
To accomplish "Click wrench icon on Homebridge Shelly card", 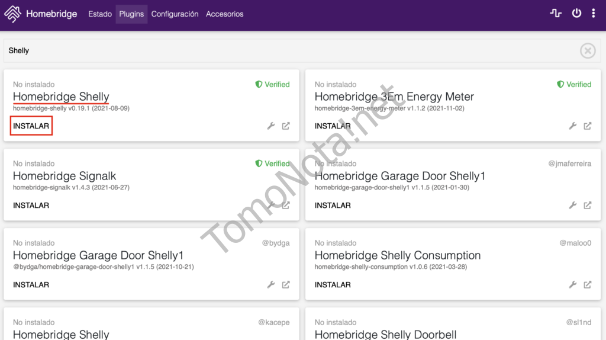I will [x=271, y=126].
